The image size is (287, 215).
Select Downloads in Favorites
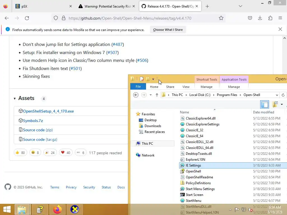[153, 126]
